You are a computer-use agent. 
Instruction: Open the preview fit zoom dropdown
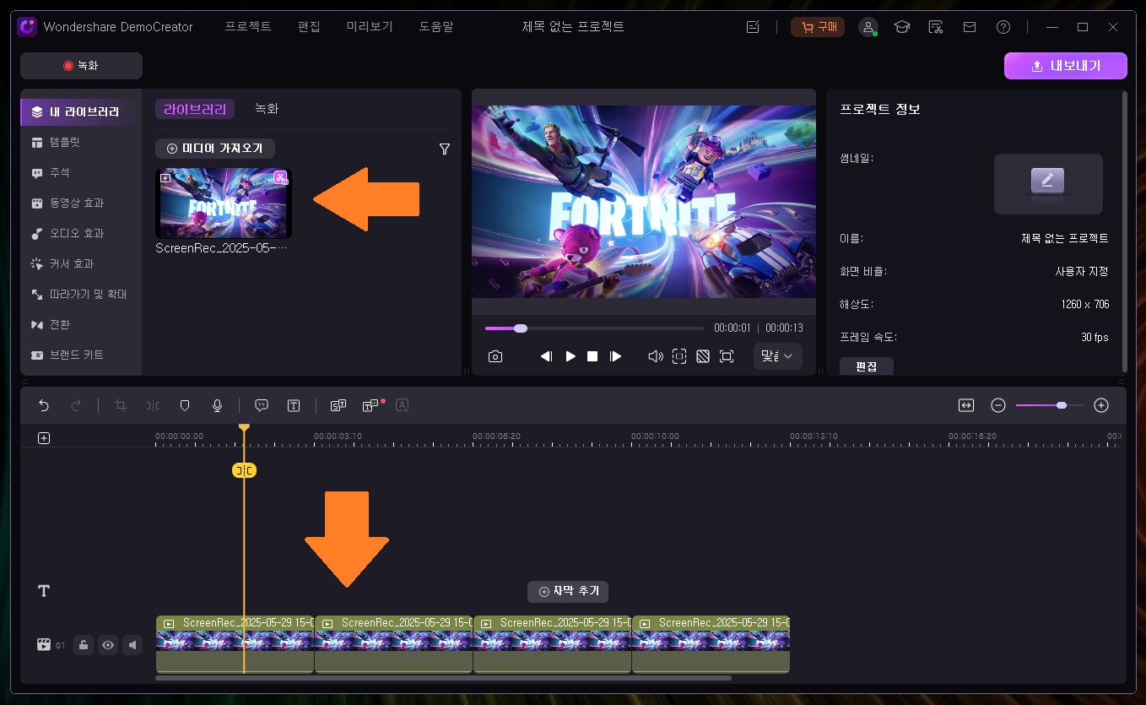778,356
